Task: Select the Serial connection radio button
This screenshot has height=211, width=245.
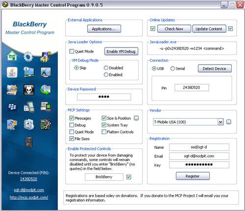Action: pyautogui.click(x=172, y=69)
